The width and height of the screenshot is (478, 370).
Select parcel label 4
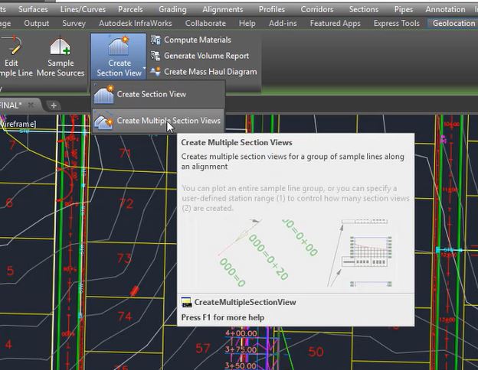(8, 345)
